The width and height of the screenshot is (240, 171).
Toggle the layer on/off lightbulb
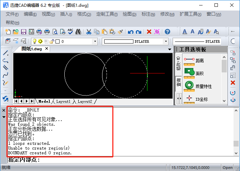click(35, 41)
